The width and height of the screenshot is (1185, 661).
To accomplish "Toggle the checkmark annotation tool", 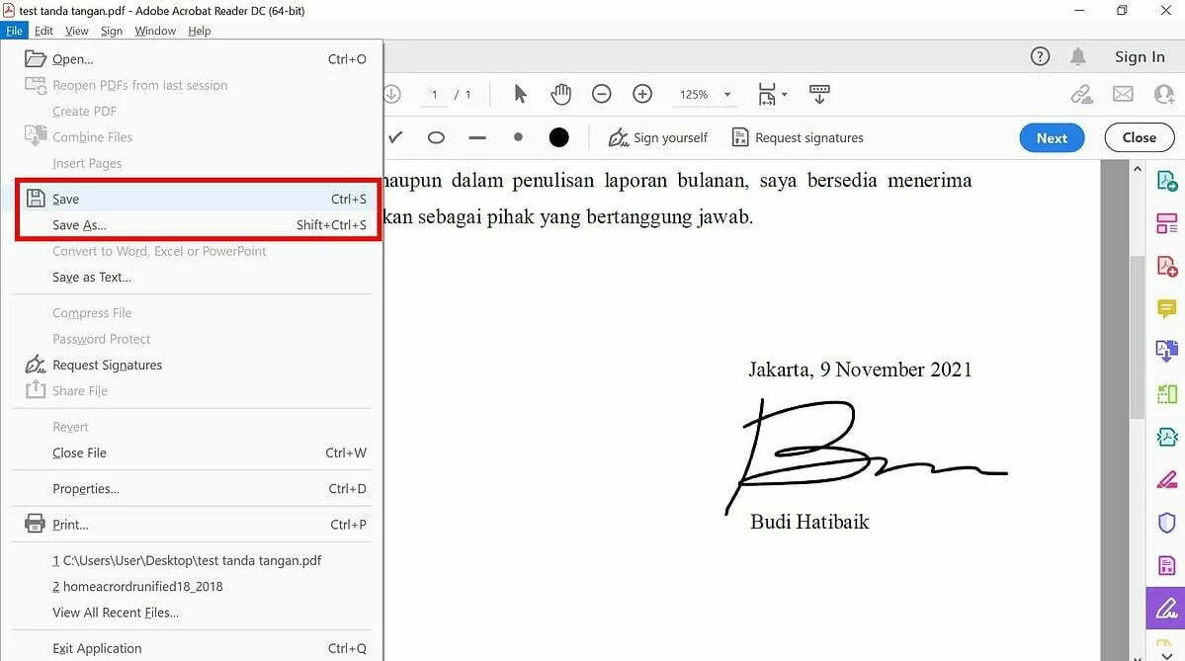I will [394, 137].
